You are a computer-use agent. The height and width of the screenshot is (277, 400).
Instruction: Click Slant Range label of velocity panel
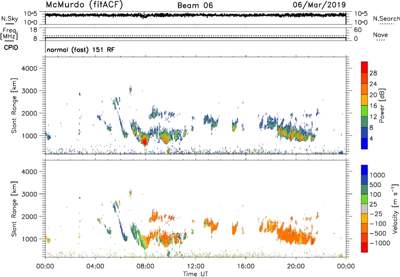[x=14, y=209]
